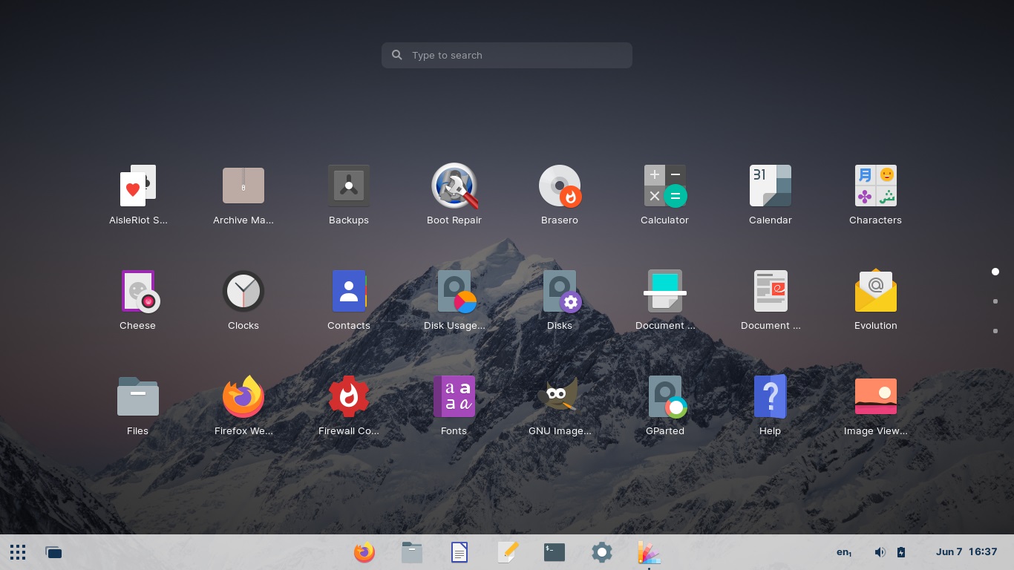Open the Jun 7 16:37 clock menu
The width and height of the screenshot is (1014, 570).
click(x=966, y=552)
